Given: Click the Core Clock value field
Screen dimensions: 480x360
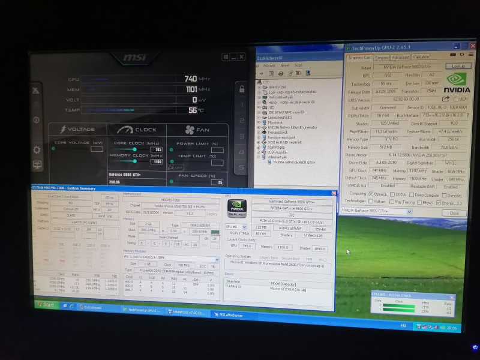Looking at the screenshot, I should click(x=157, y=149).
